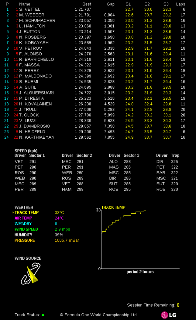This screenshot has width=196, height=320.
Task: Click the SPEED (kph) heading
Action: point(26,151)
